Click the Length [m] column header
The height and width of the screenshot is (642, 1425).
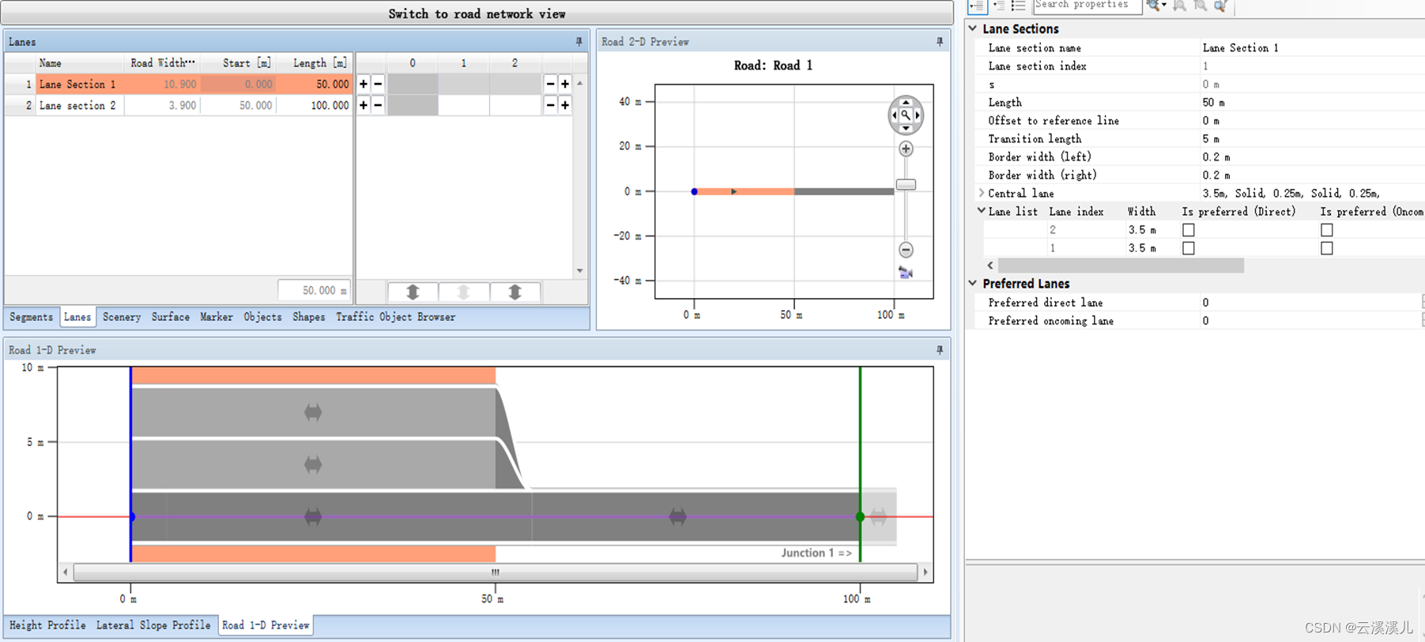coord(319,62)
